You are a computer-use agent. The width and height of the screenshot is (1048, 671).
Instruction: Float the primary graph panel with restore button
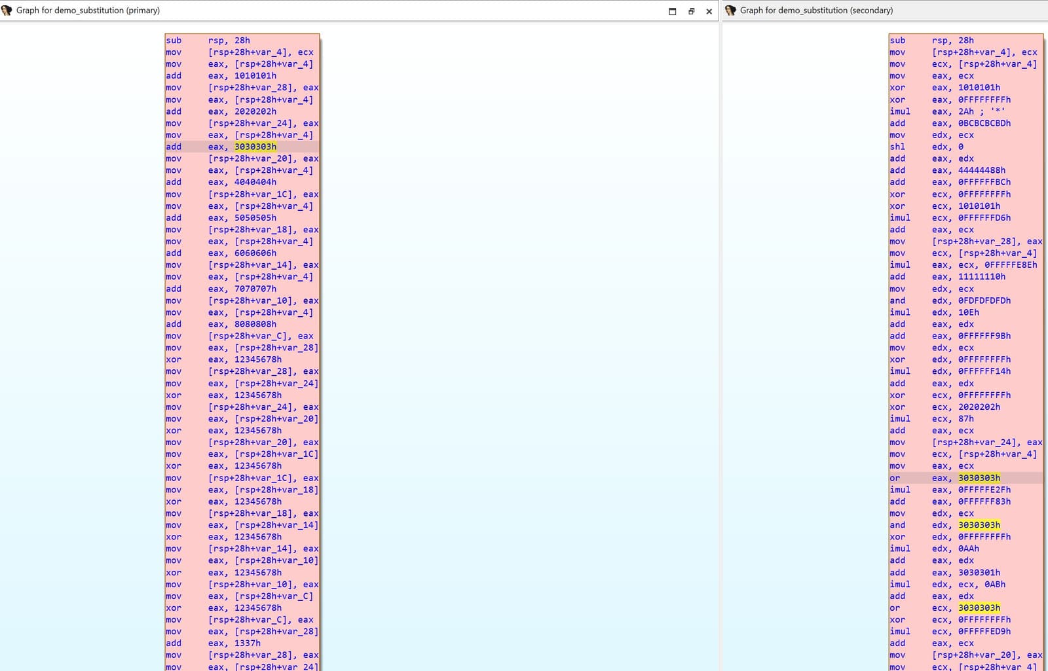pyautogui.click(x=691, y=11)
